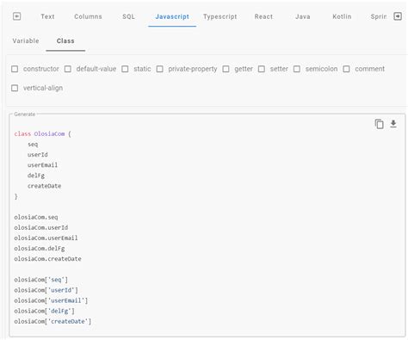
Task: Open the Kotlin tab
Action: [342, 16]
